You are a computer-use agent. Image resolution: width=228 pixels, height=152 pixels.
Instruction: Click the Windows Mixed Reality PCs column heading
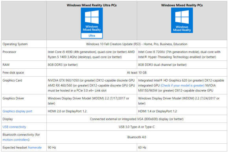click(182, 5)
